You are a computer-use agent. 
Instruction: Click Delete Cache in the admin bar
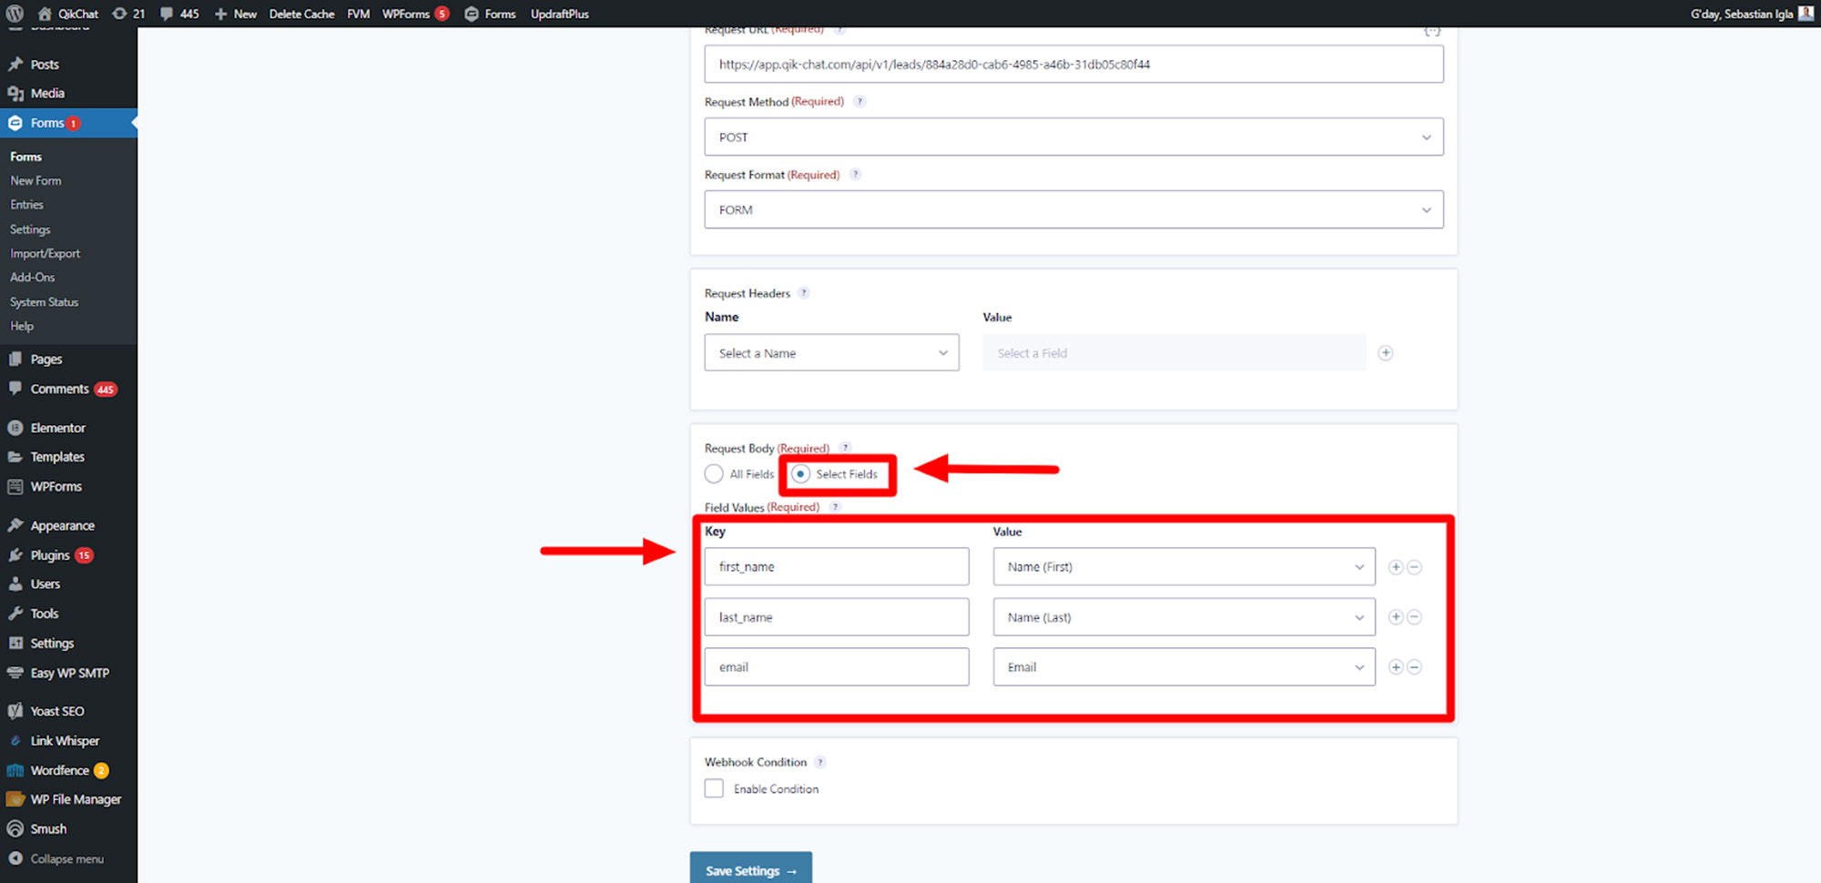point(301,14)
